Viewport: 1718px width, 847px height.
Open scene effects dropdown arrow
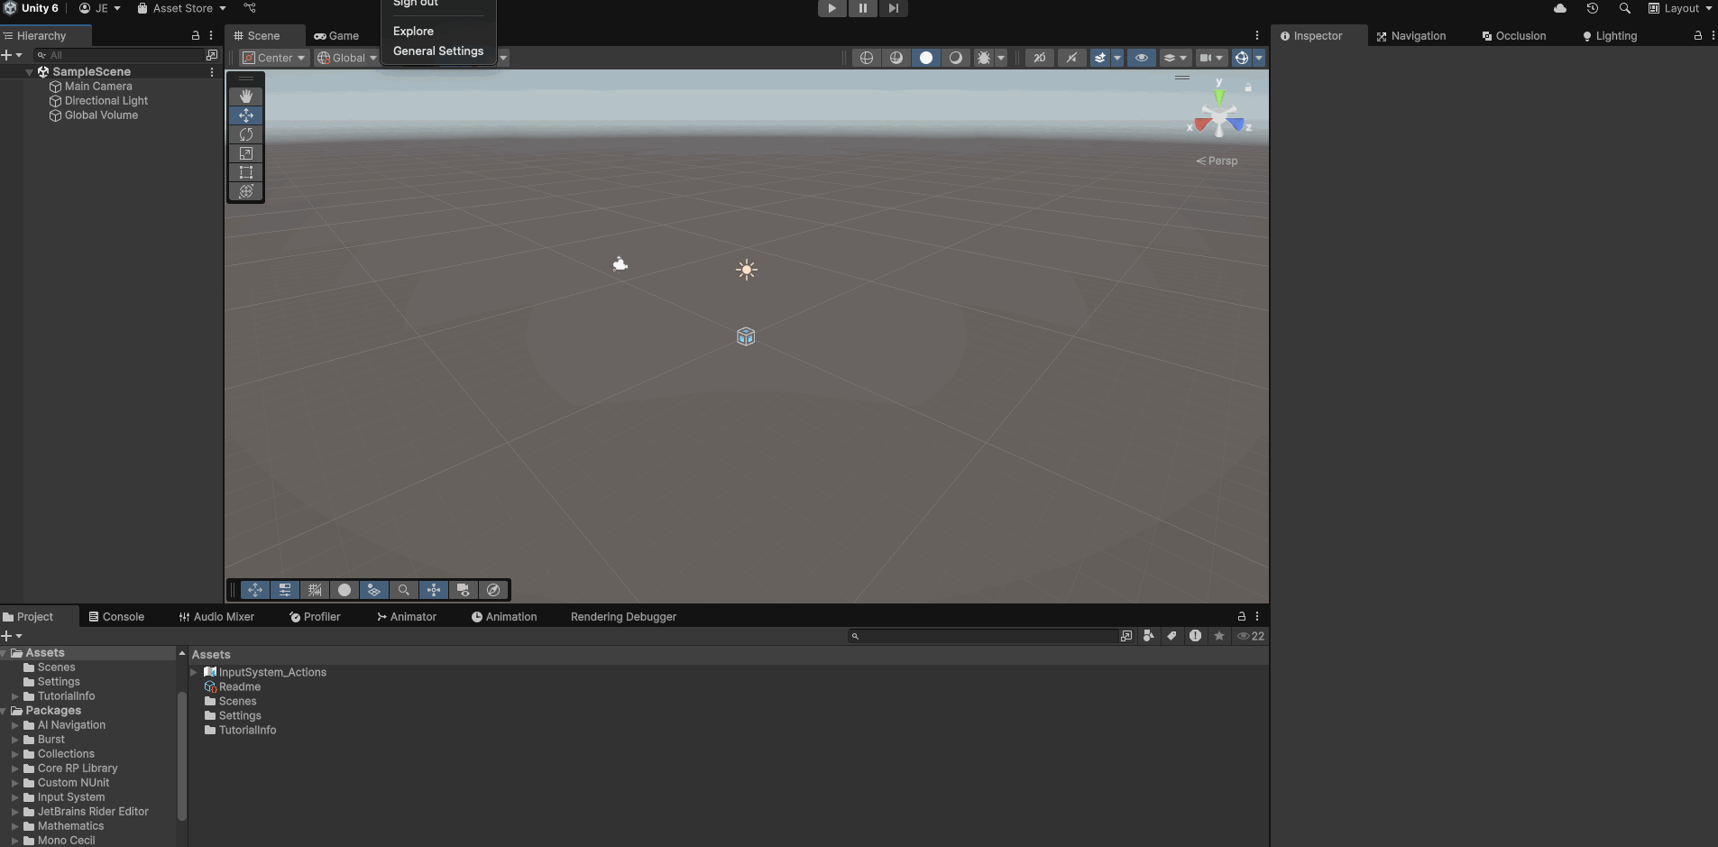(x=1117, y=58)
